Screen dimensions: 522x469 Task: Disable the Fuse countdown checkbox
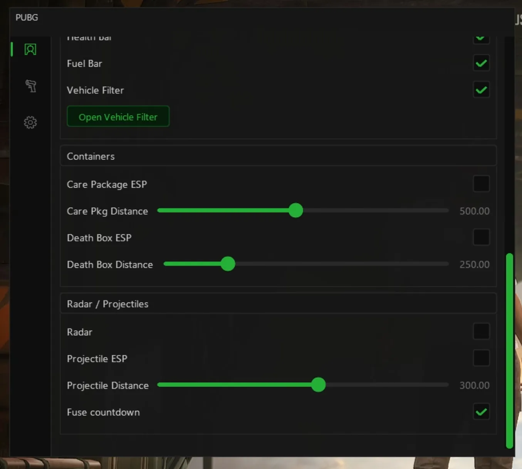[481, 412]
